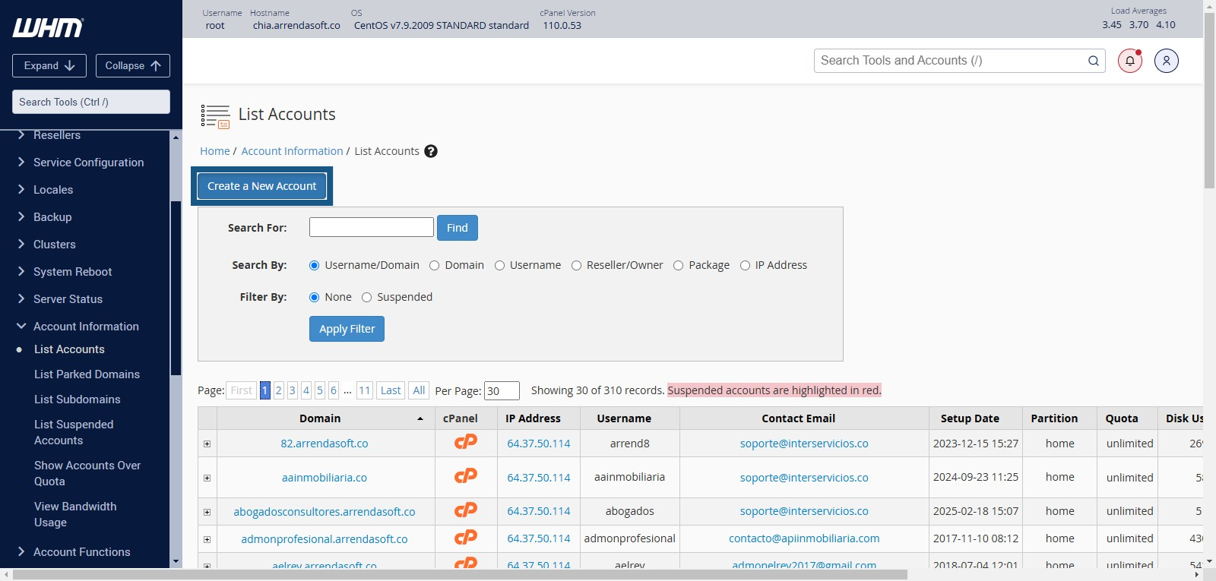Open domain link aainmobiliaria.co
Screen dimensions: 1216x581
point(325,478)
